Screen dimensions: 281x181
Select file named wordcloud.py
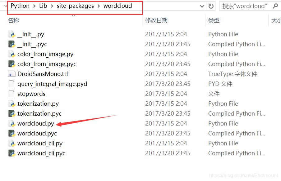coord(36,123)
